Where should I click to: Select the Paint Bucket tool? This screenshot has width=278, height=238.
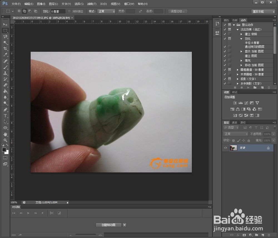[5, 91]
